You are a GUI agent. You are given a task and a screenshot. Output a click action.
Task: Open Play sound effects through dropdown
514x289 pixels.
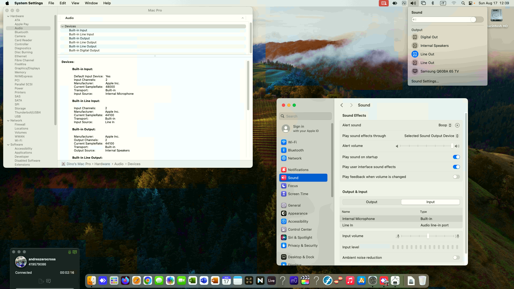point(432,136)
